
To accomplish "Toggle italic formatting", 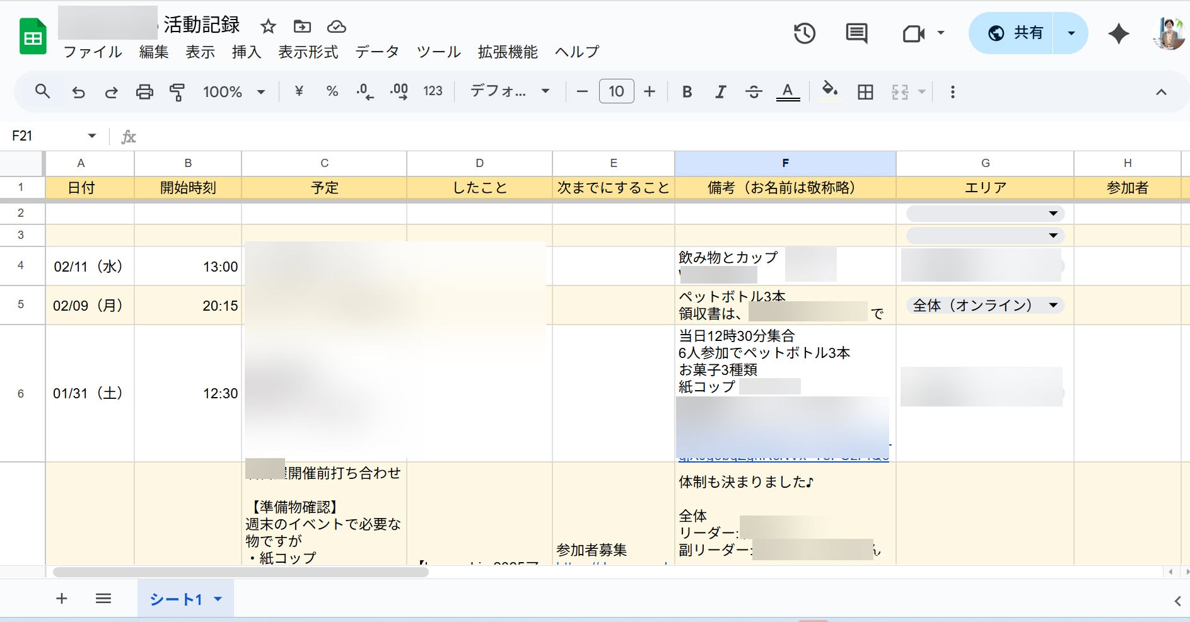I will click(720, 92).
